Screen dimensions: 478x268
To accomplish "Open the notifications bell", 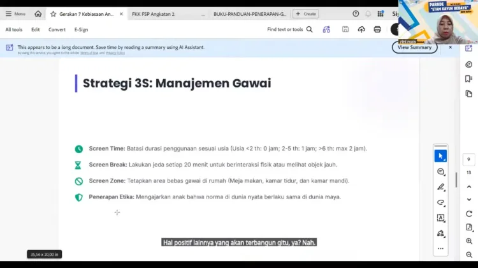I will (368, 14).
